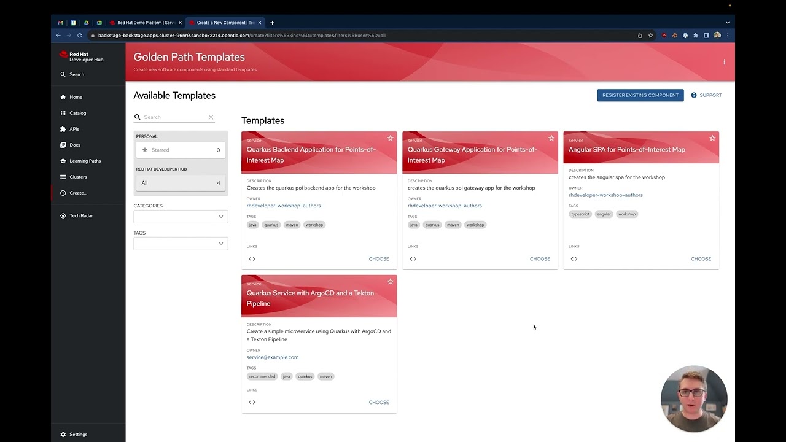
Task: Star the Quarkus Backend Application template
Action: 390,138
